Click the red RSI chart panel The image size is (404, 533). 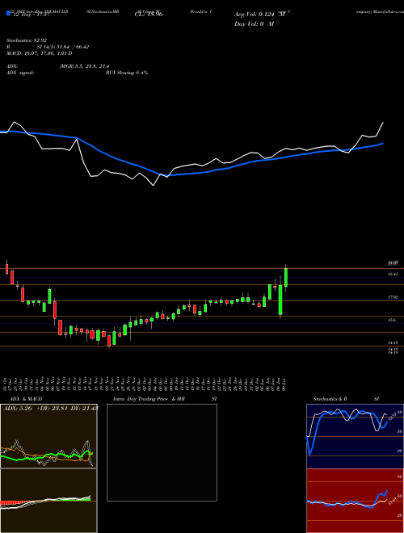point(355,501)
